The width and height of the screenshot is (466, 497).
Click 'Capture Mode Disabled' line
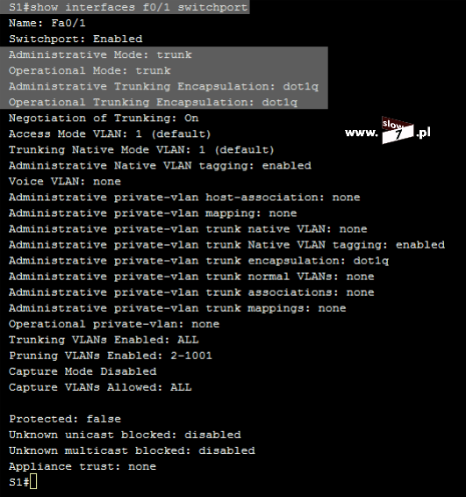pyautogui.click(x=82, y=371)
